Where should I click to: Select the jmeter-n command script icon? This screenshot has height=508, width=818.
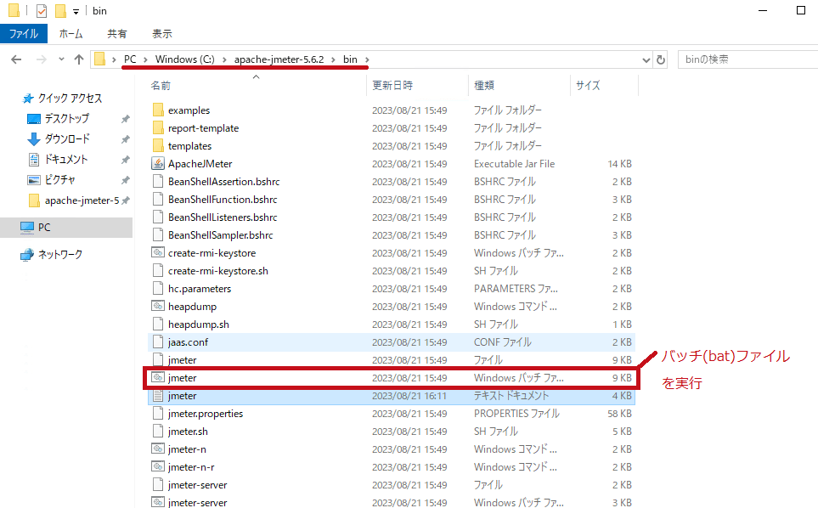158,449
